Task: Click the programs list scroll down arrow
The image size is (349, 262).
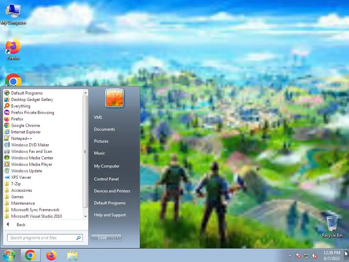Action: pos(86,216)
